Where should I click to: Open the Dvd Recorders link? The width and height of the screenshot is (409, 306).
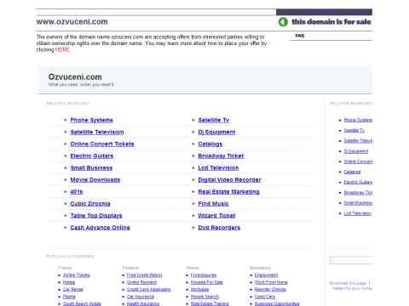219,228
